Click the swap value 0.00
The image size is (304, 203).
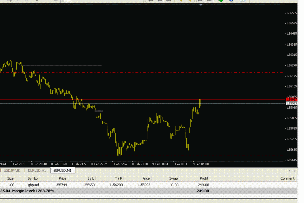[175, 185]
